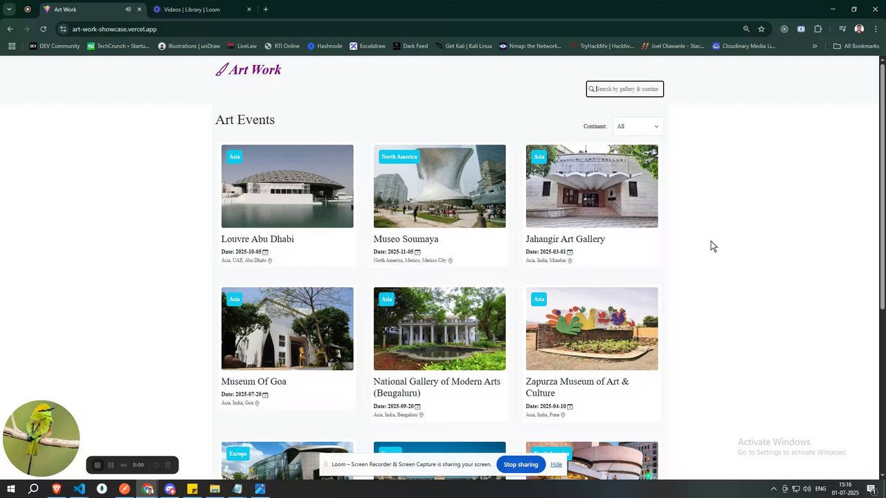The height and width of the screenshot is (498, 886).
Task: Click calendar icon beside Jahangir Art Gallery date
Action: [x=570, y=252]
